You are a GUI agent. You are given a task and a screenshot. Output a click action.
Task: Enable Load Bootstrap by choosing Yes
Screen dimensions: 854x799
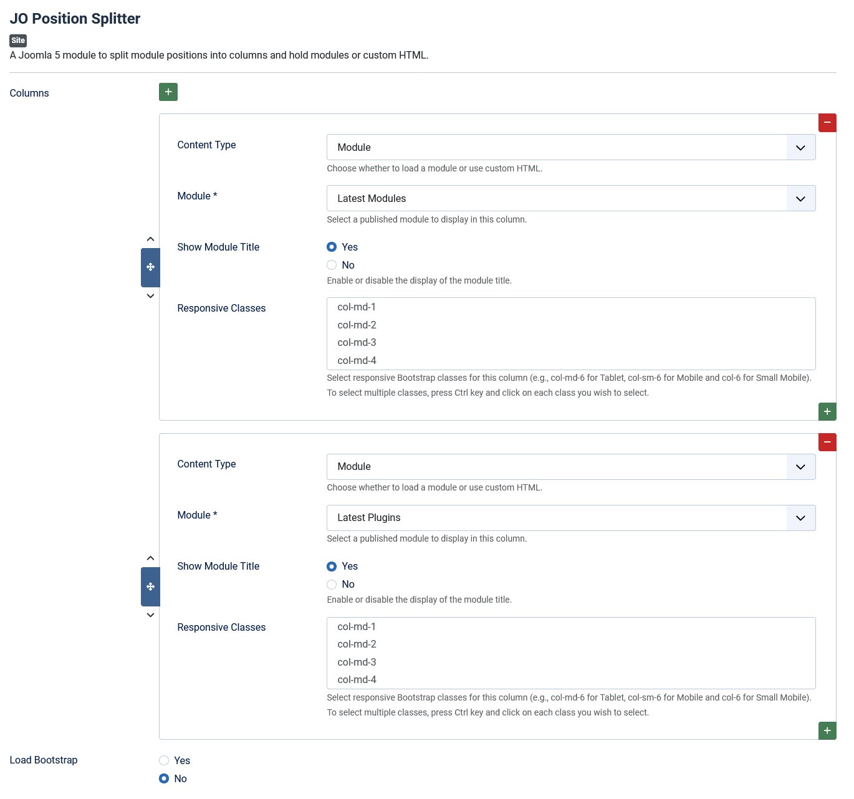point(164,760)
